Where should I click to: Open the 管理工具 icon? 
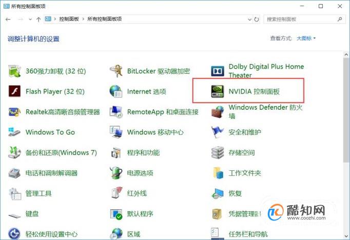(15, 193)
